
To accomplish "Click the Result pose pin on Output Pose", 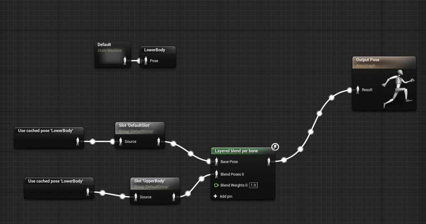I will click(358, 90).
